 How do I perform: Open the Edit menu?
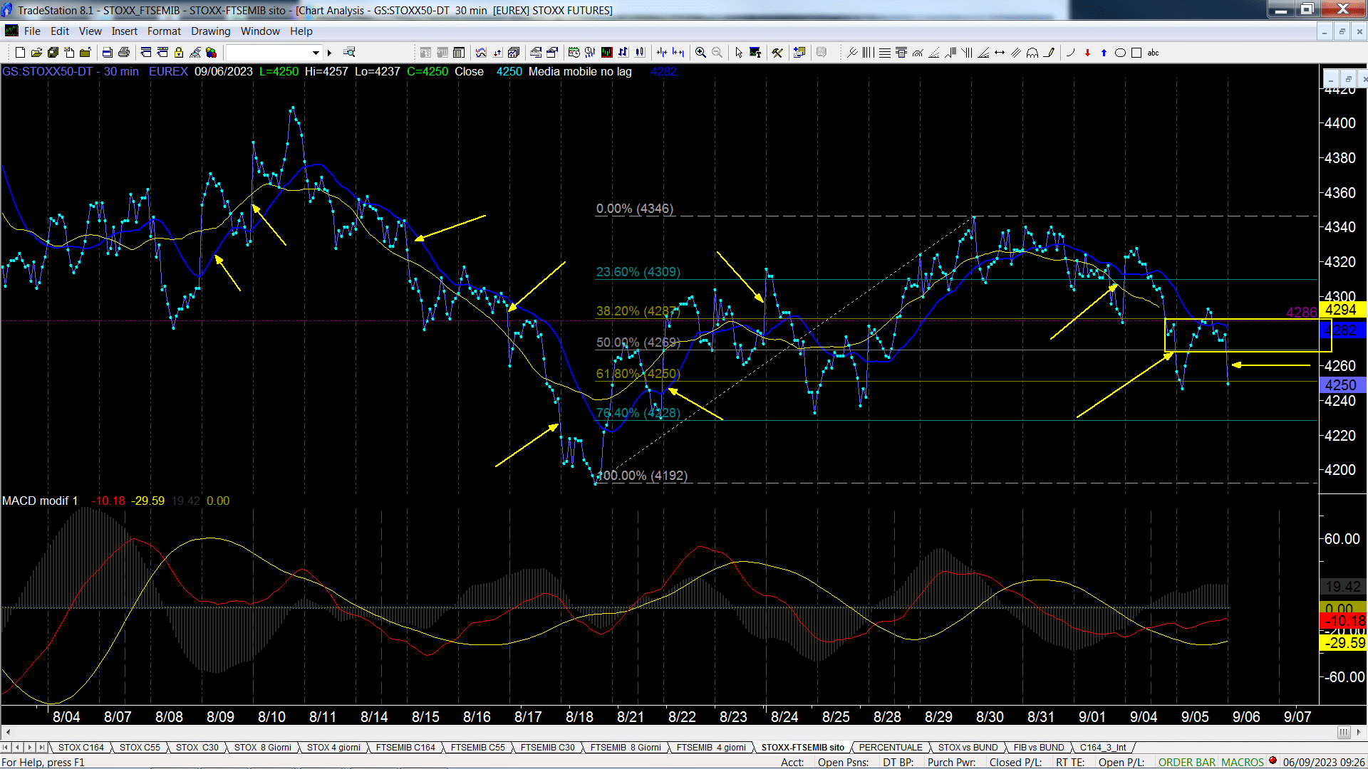60,31
